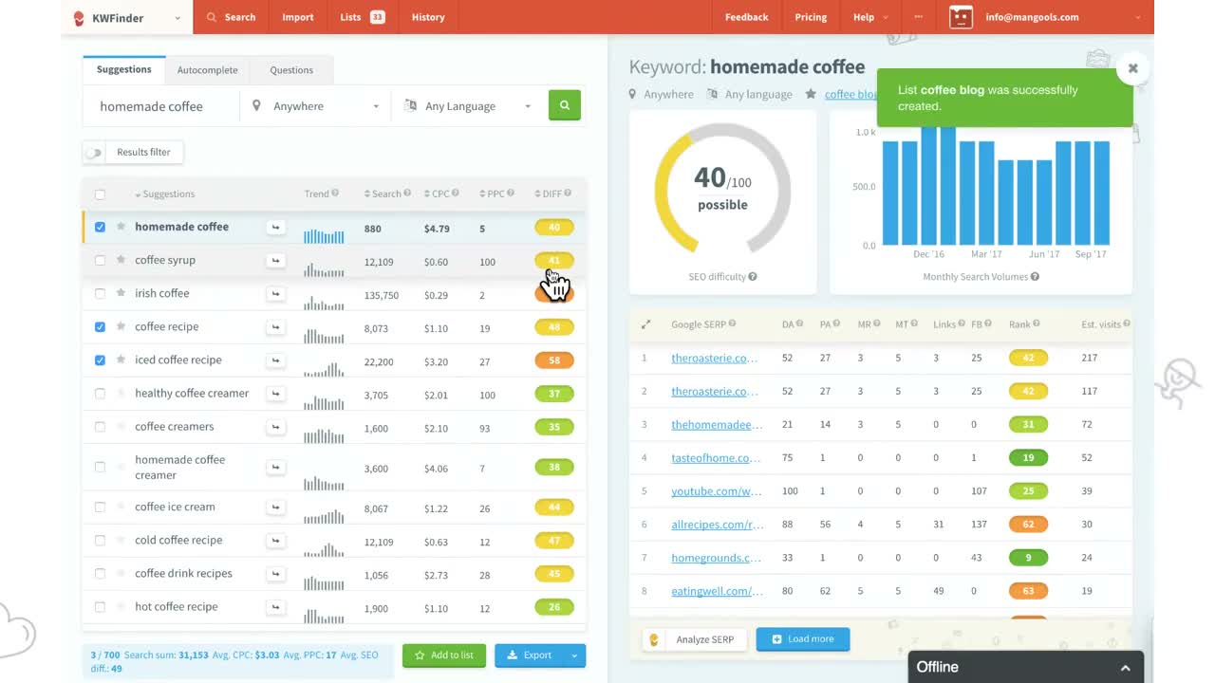Uncheck the coffee recipe checkbox
The width and height of the screenshot is (1215, 683).
(x=100, y=326)
